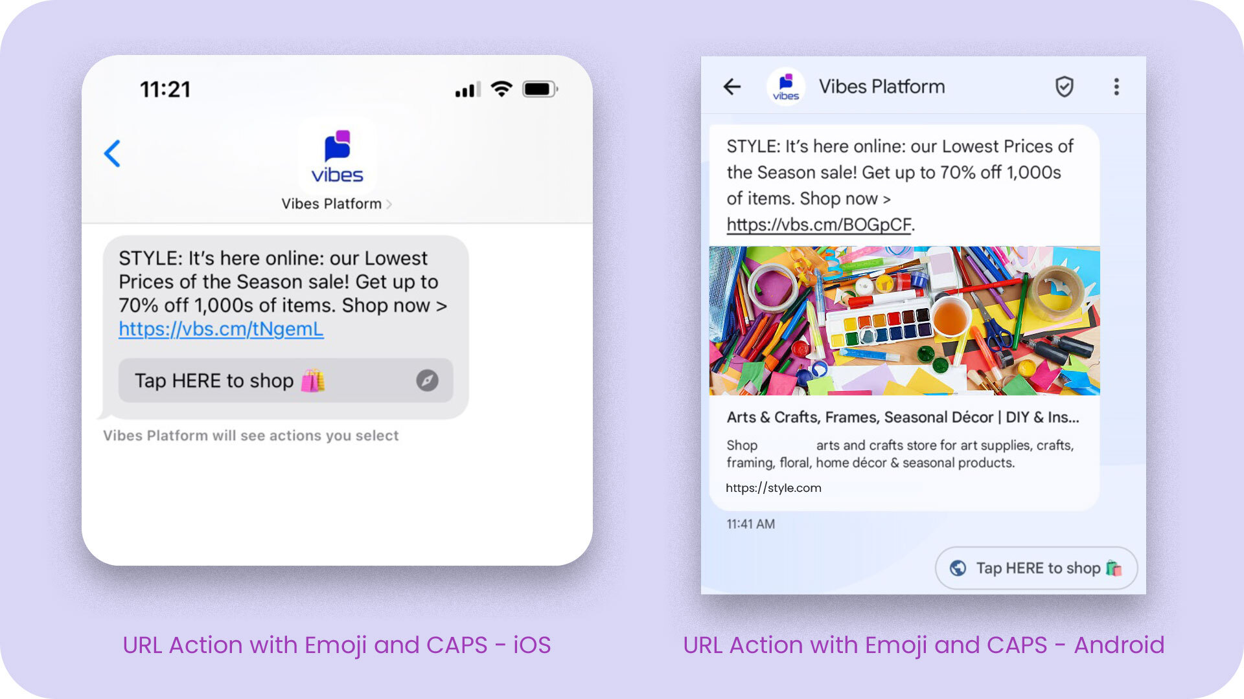Image resolution: width=1244 pixels, height=699 pixels.
Task: Click the https://style.com URL
Action: pyautogui.click(x=774, y=488)
